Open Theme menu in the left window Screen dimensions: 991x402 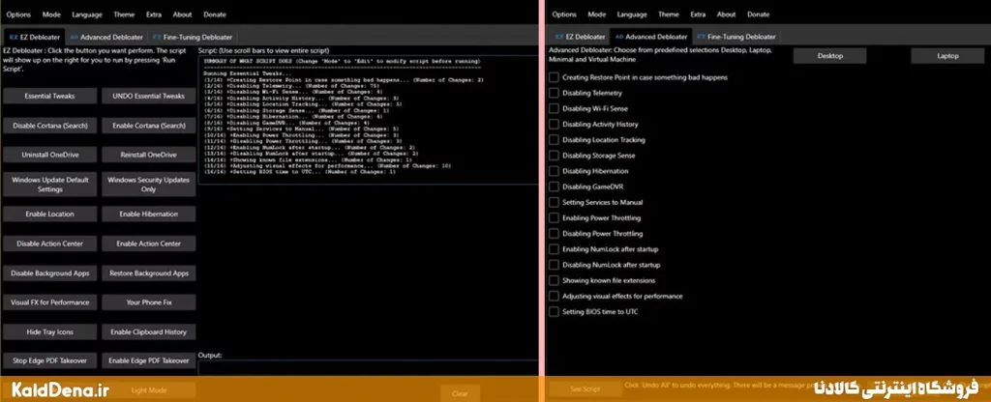pos(124,14)
